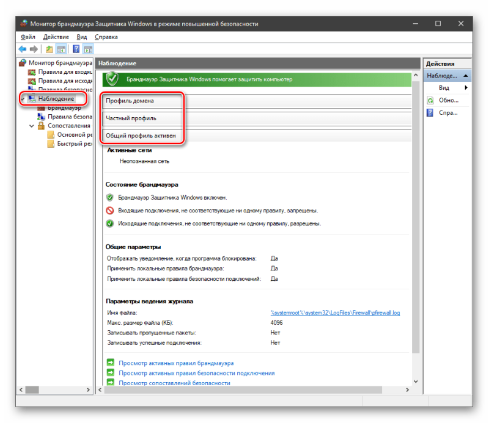Open the Справка menu
Viewport: 489px width, 423px height.
tap(106, 37)
